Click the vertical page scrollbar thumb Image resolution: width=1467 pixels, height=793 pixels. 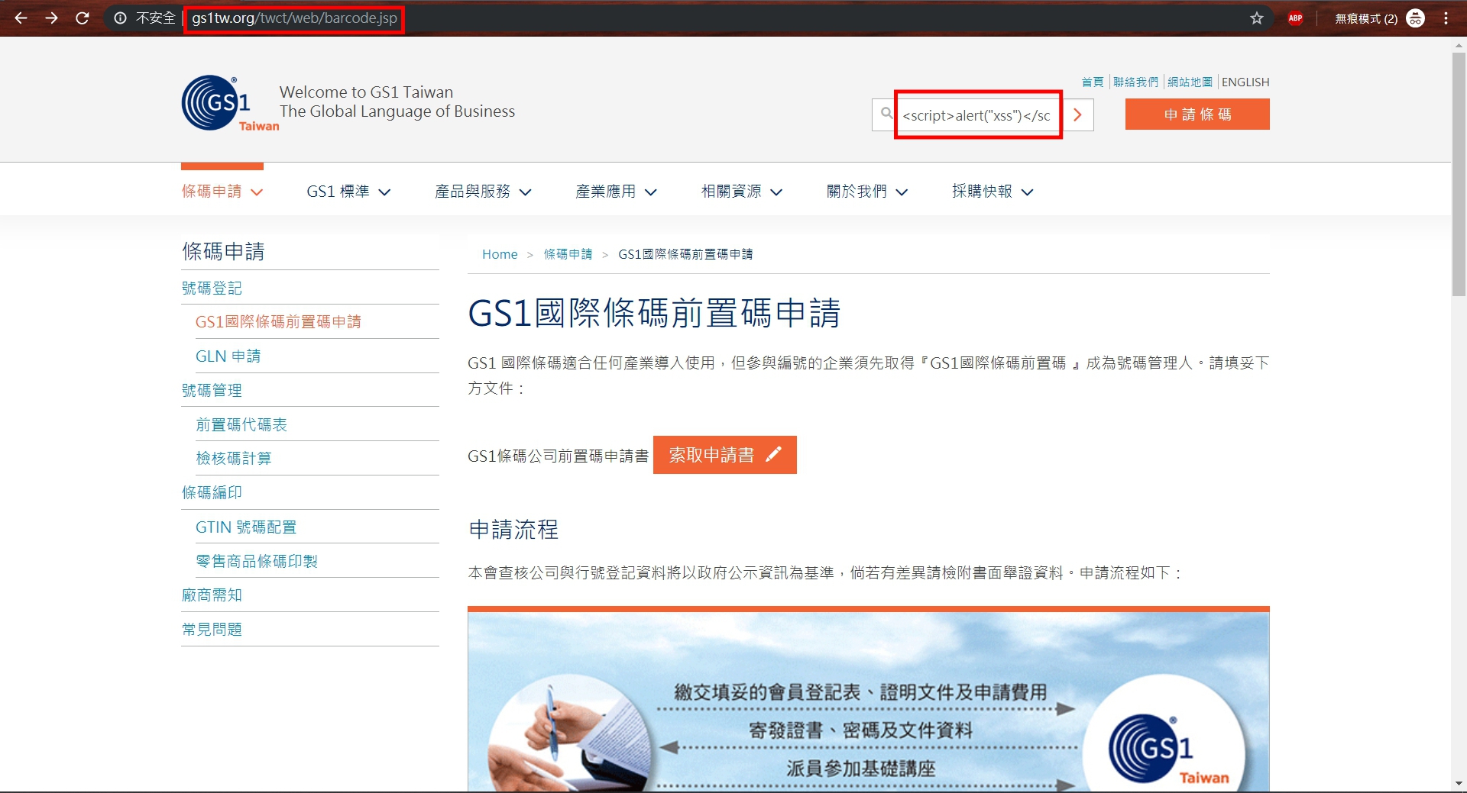coord(1459,174)
